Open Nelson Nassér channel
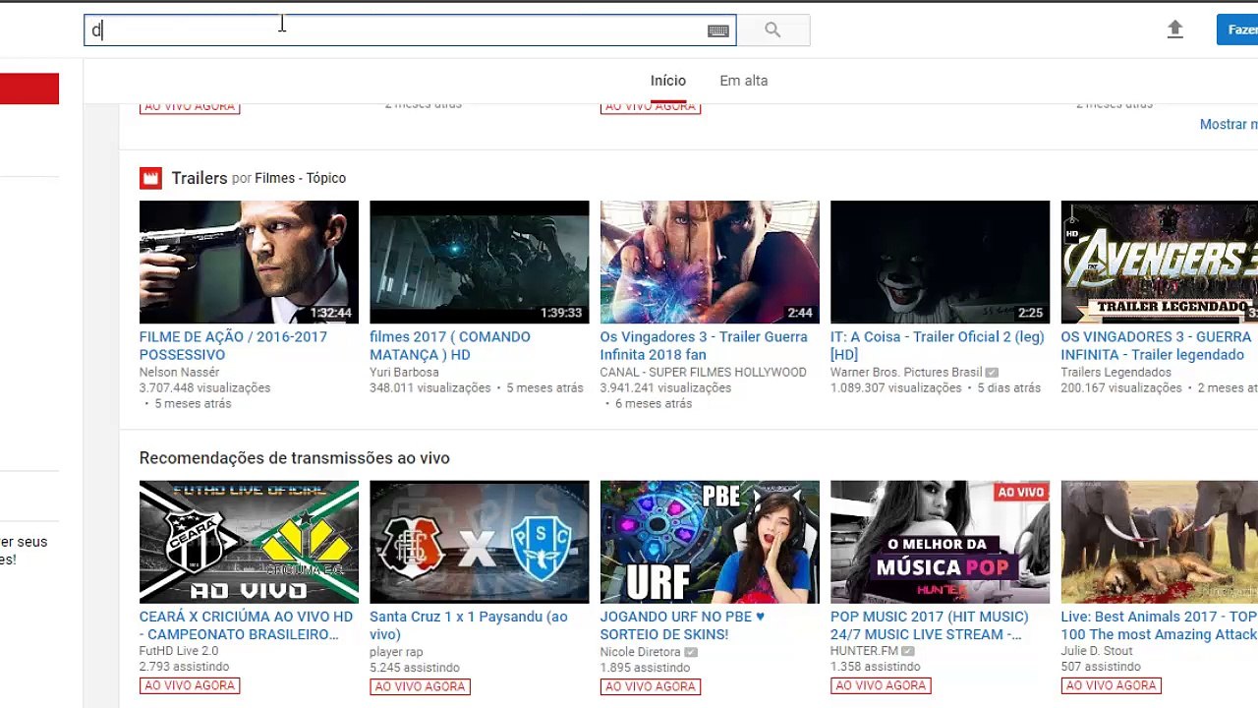1258x708 pixels. (x=179, y=373)
